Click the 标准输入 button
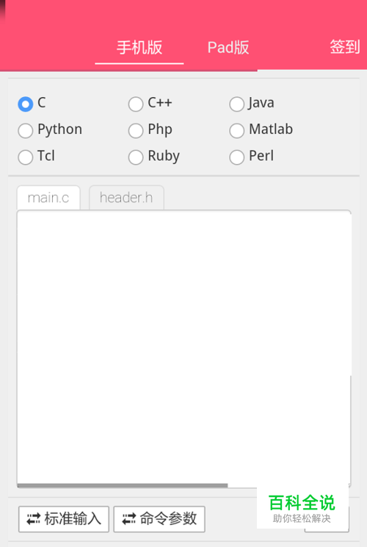The image size is (367, 547). pos(64,519)
